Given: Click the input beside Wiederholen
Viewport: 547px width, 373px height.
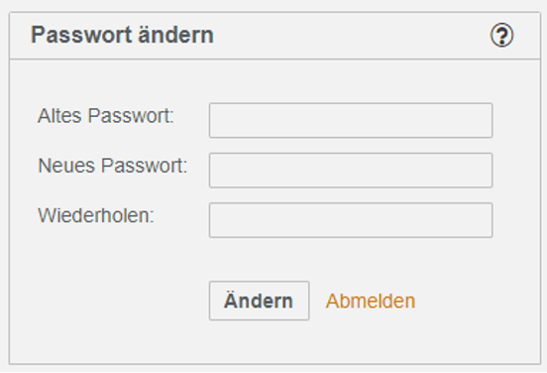Looking at the screenshot, I should tap(351, 220).
